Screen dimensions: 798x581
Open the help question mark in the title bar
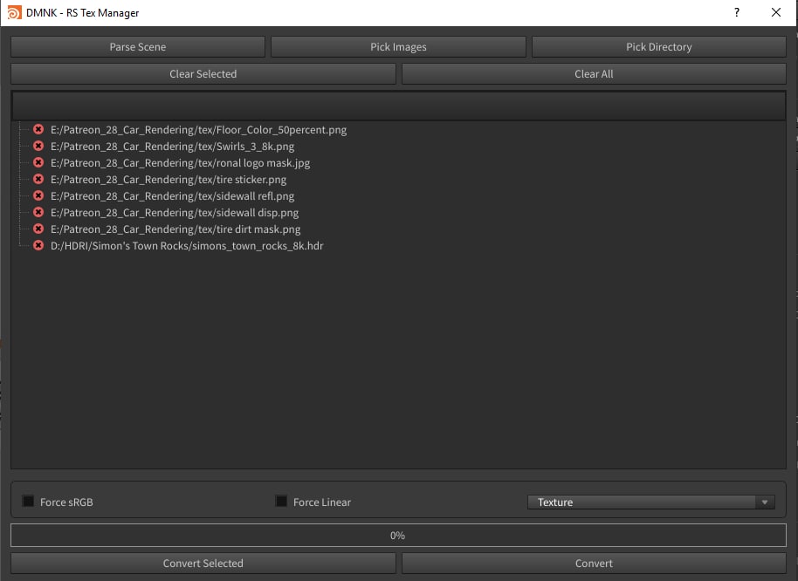(736, 13)
